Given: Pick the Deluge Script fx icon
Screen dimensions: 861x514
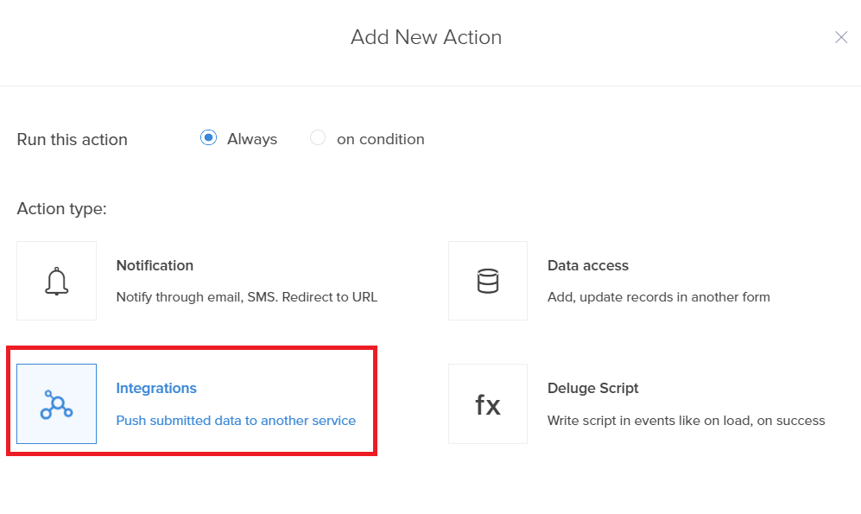Looking at the screenshot, I should click(x=488, y=403).
